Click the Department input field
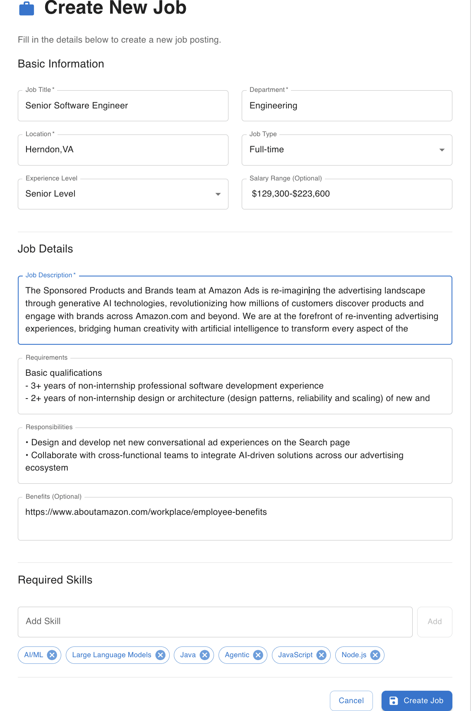Screen dimensions: 471x711 pyautogui.click(x=347, y=106)
